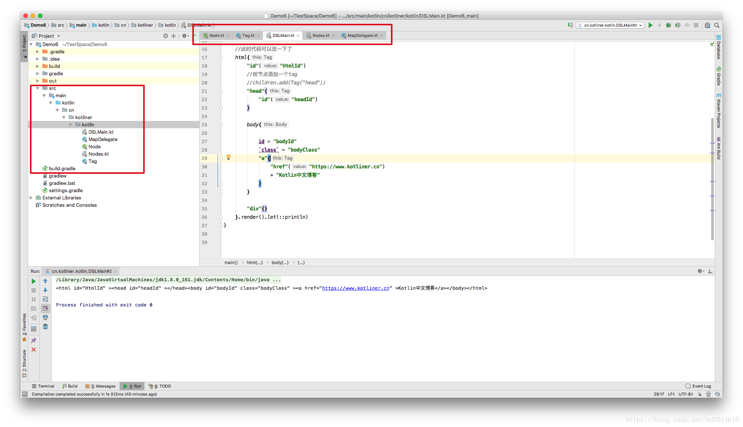
Task: Click the intention lightbulb on line 29
Action: [x=229, y=157]
